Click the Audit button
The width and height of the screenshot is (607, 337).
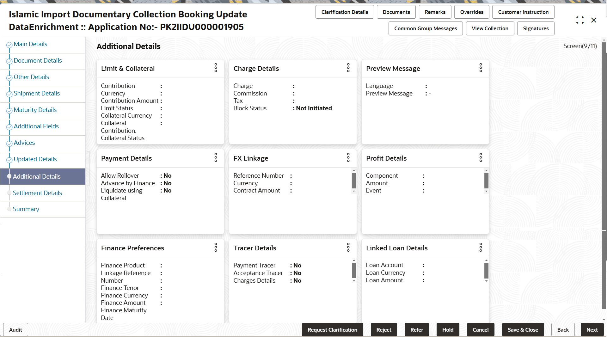pos(15,330)
